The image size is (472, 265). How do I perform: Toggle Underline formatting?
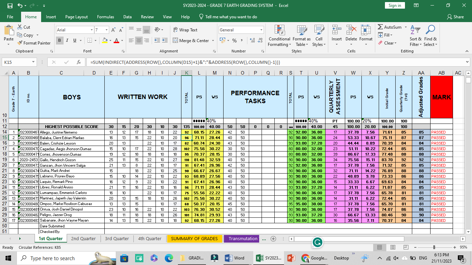75,40
